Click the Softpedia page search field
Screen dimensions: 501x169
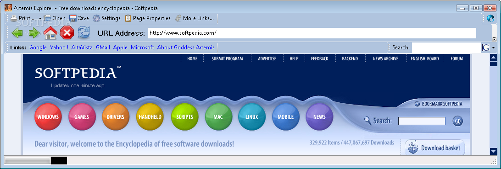pos(422,121)
